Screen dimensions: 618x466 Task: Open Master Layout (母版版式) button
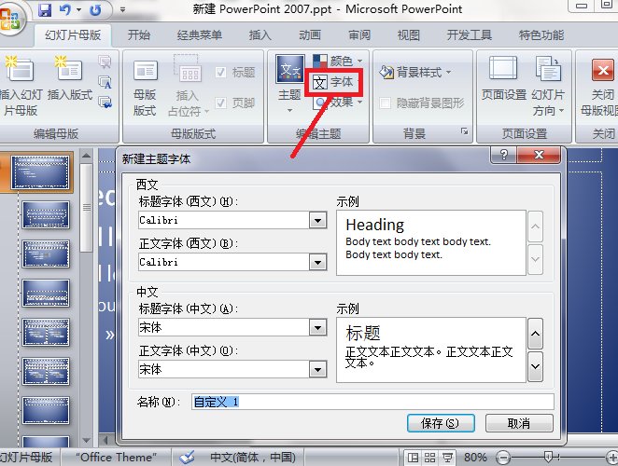(x=145, y=88)
